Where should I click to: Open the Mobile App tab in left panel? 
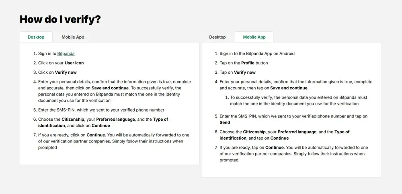(73, 37)
